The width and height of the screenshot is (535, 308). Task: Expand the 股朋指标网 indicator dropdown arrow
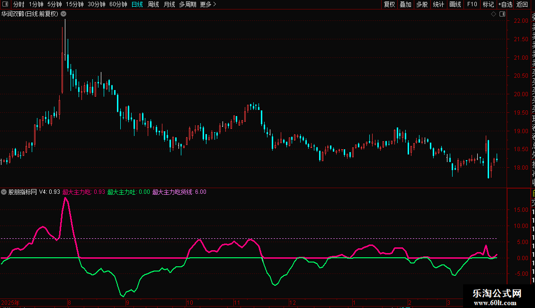(4, 192)
